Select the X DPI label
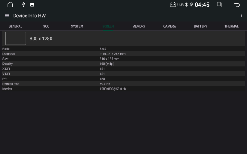Viewport: 247px width, 154px height. click(6, 69)
